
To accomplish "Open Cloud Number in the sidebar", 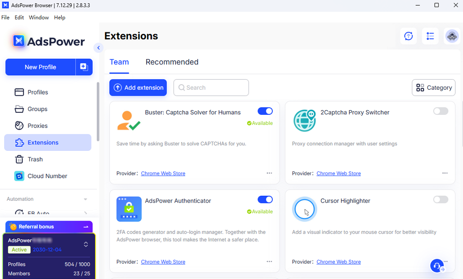I will coord(48,176).
